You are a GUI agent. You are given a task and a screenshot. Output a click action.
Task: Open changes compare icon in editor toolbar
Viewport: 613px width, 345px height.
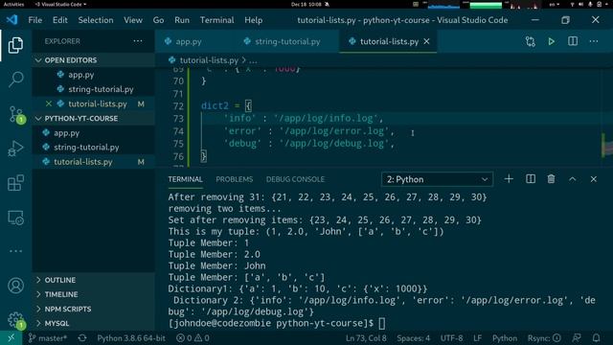pyautogui.click(x=530, y=41)
